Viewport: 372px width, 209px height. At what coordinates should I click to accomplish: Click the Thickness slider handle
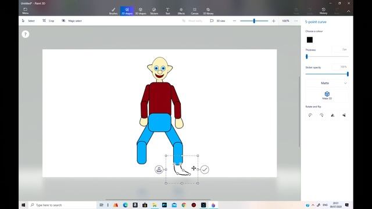pyautogui.click(x=307, y=56)
